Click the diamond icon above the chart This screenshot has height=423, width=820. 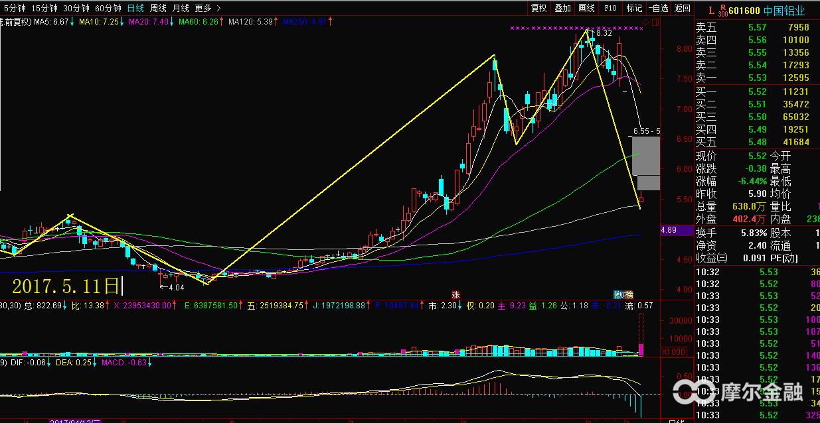[x=647, y=22]
